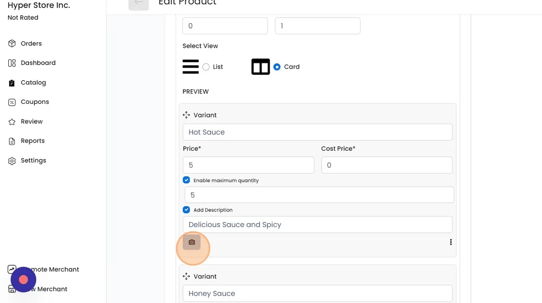
Task: Uncheck Enable maximum quantity checkbox
Action: 186,180
